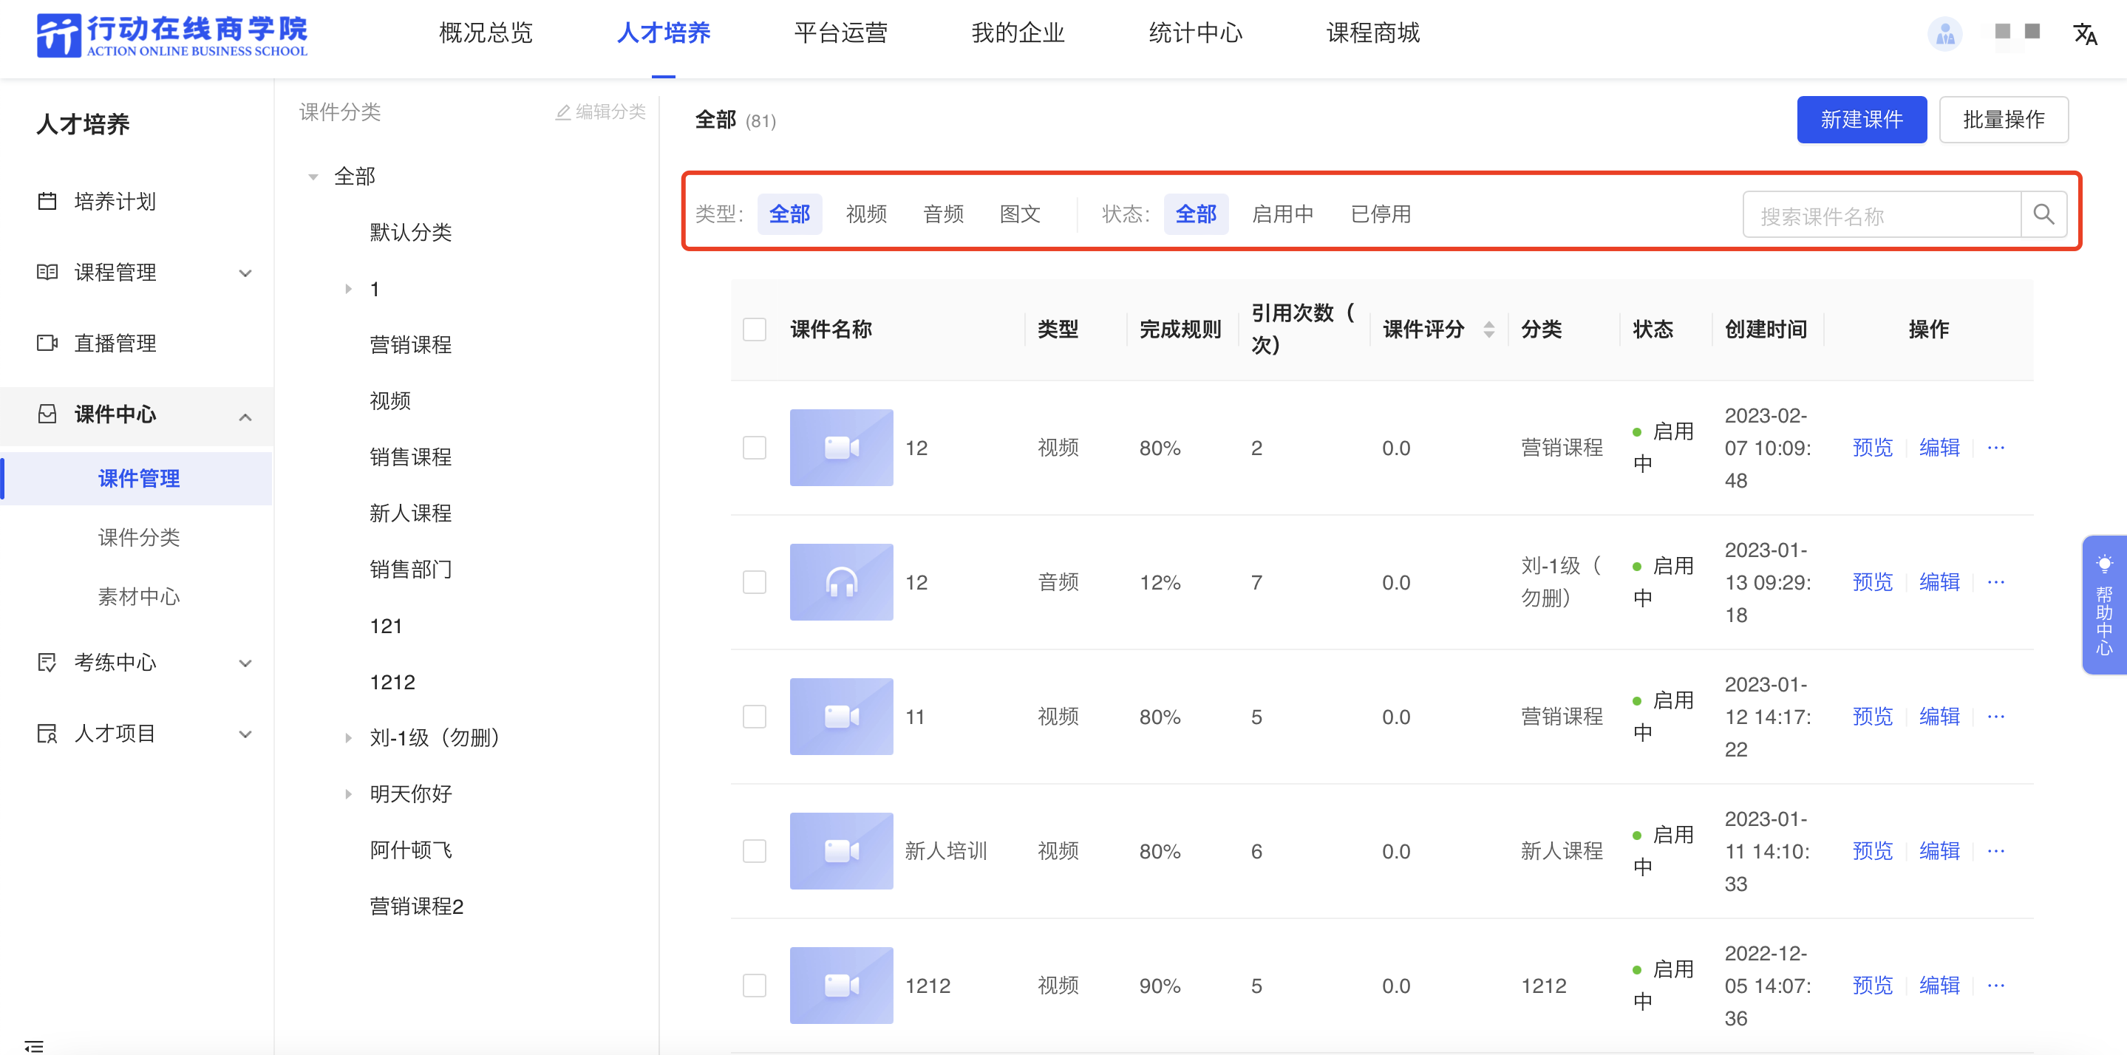The image size is (2127, 1055).
Task: Open more actions for 1212 row
Action: pos(1995,986)
